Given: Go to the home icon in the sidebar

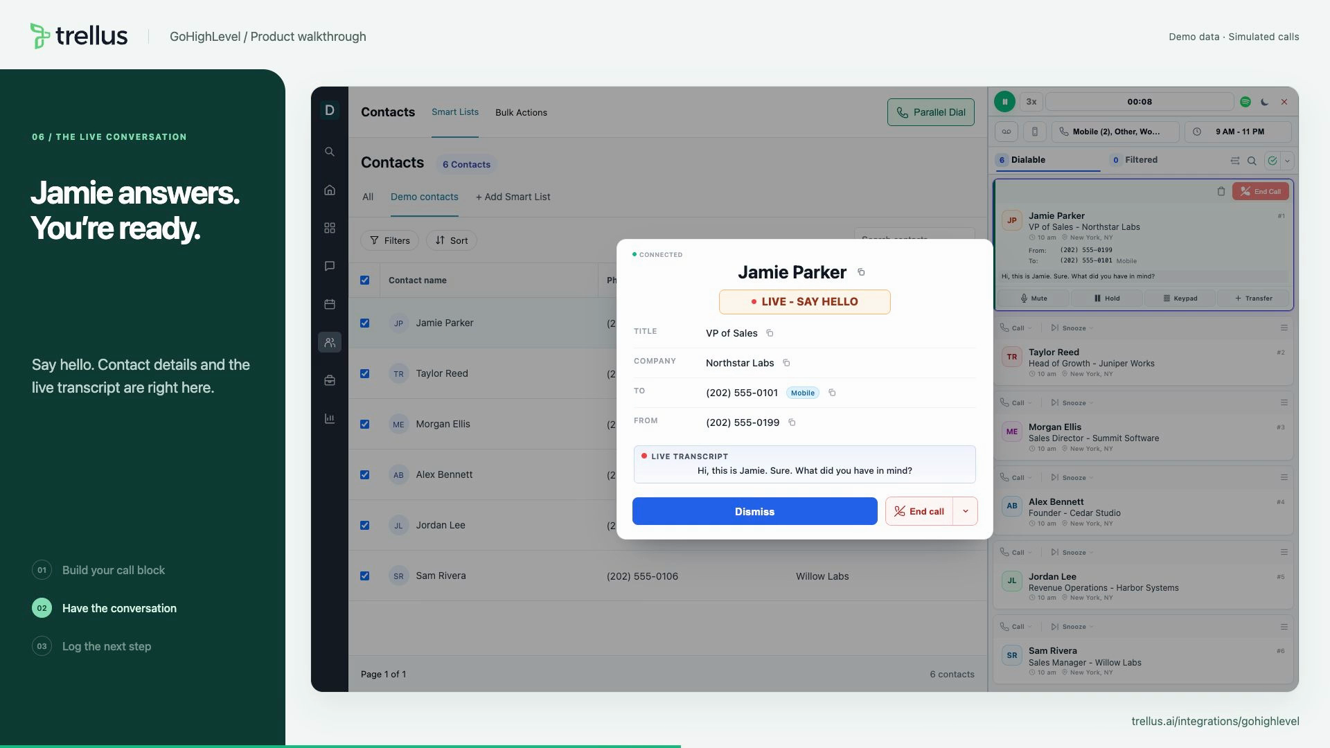Looking at the screenshot, I should [x=330, y=190].
